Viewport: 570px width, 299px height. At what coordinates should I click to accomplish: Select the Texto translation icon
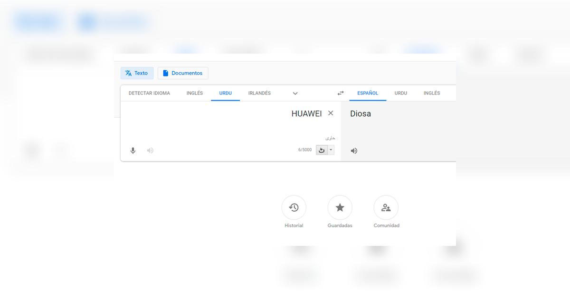click(x=129, y=73)
